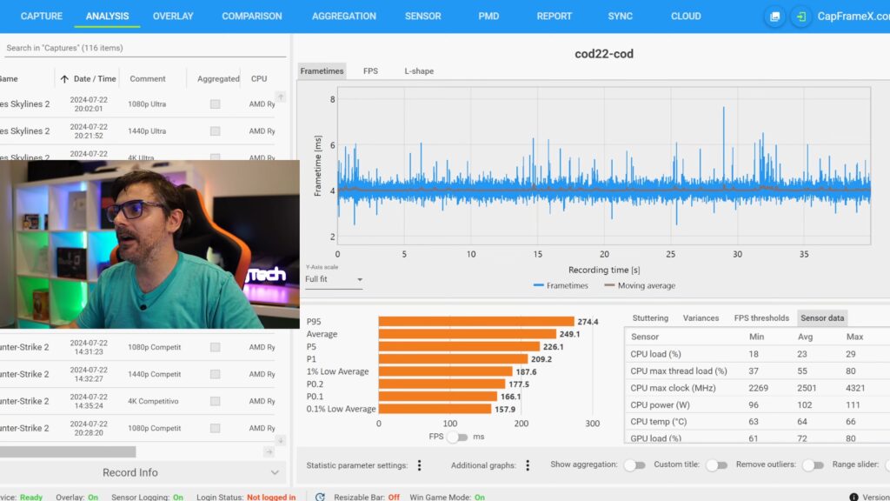Tick Aggregated checkbox for 1440p Competit row
The width and height of the screenshot is (890, 501).
(216, 374)
